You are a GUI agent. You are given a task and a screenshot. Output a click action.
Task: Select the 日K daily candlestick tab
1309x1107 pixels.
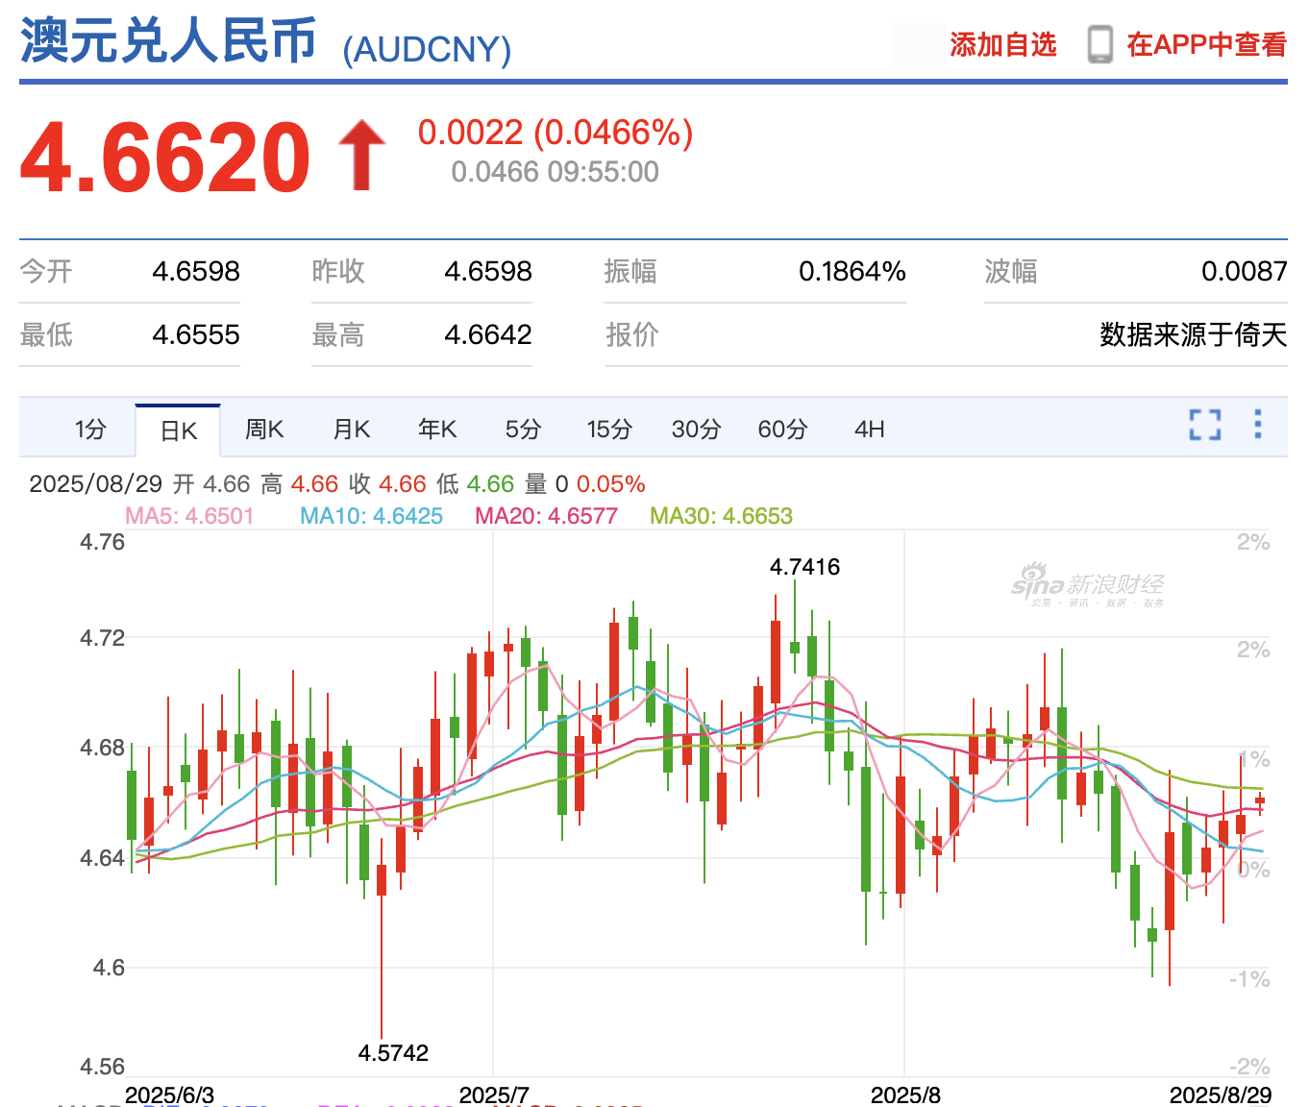pyautogui.click(x=179, y=430)
